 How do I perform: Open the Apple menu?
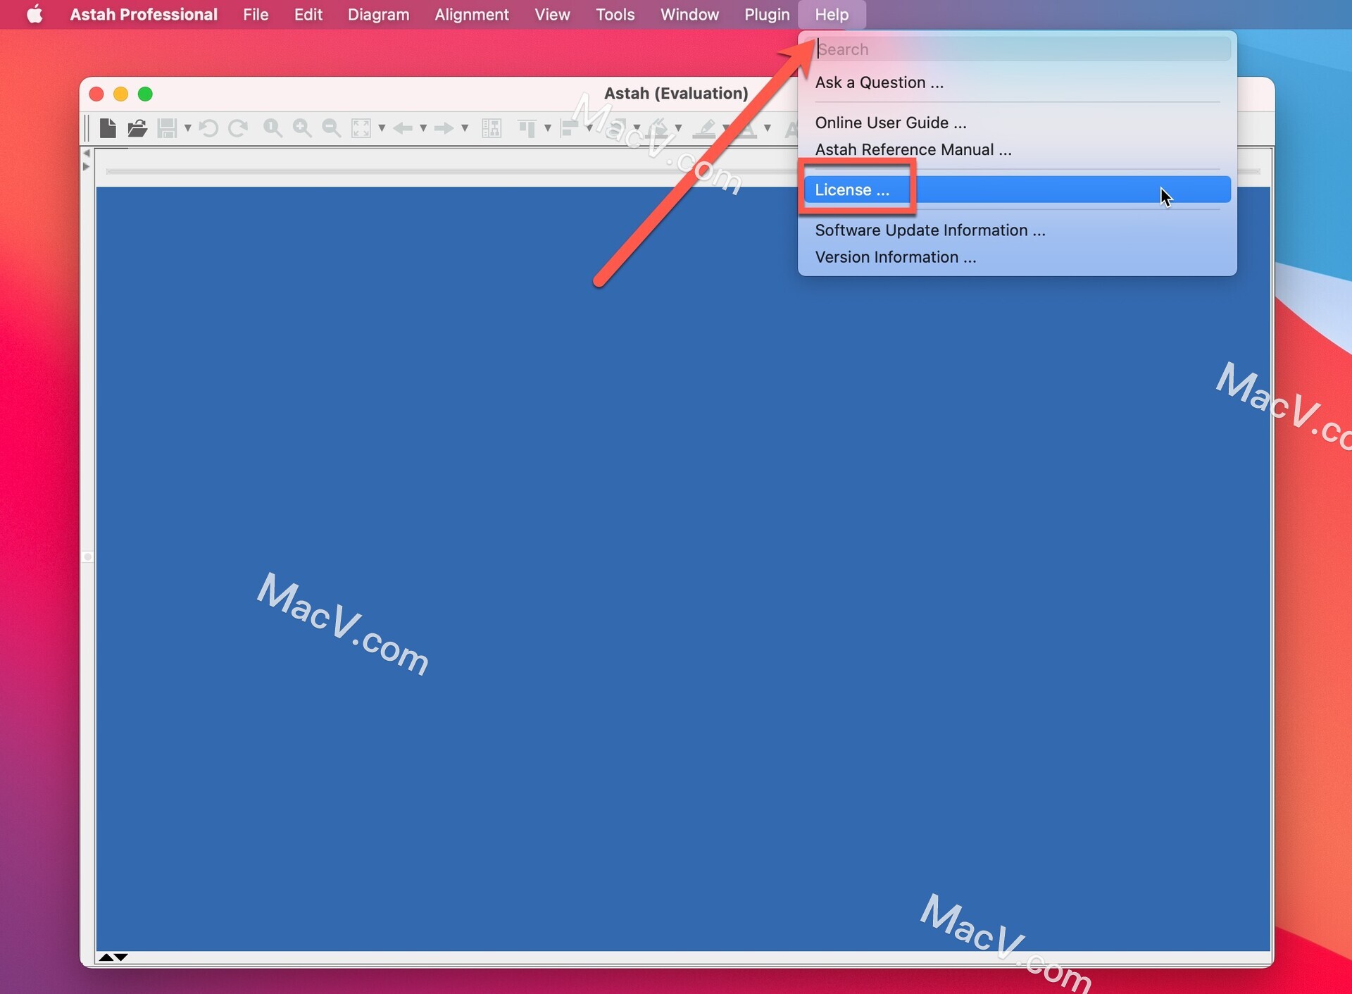(35, 14)
